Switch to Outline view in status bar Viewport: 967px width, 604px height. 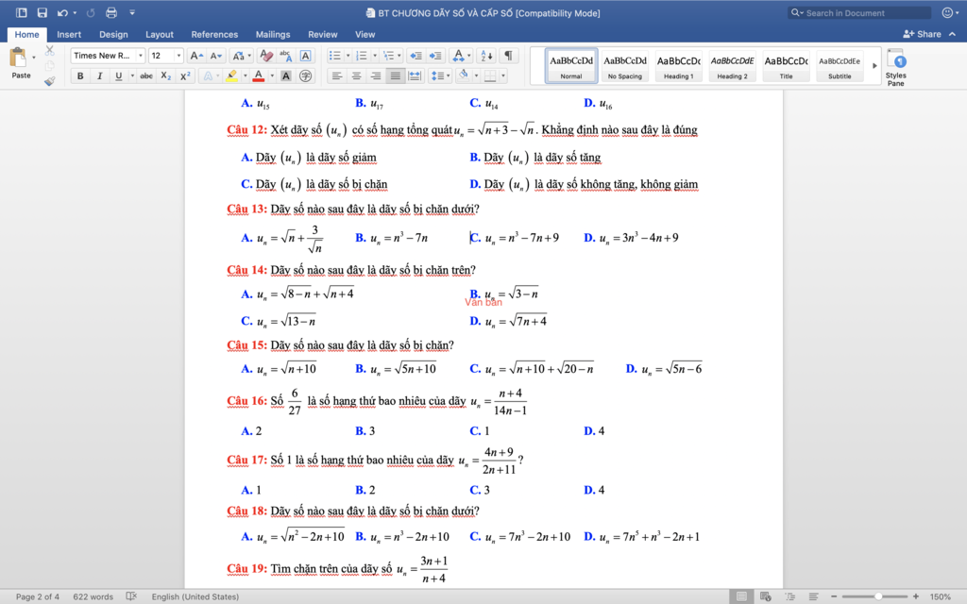tap(789, 596)
